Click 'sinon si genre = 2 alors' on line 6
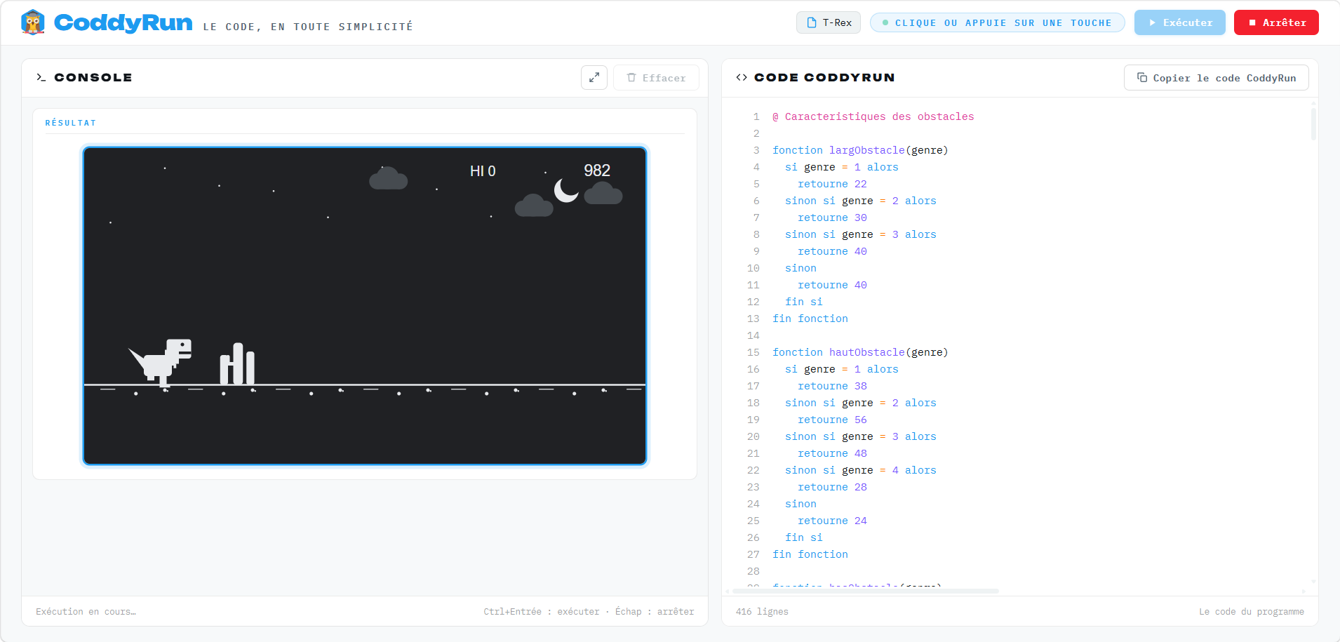The height and width of the screenshot is (642, 1340). click(x=861, y=201)
